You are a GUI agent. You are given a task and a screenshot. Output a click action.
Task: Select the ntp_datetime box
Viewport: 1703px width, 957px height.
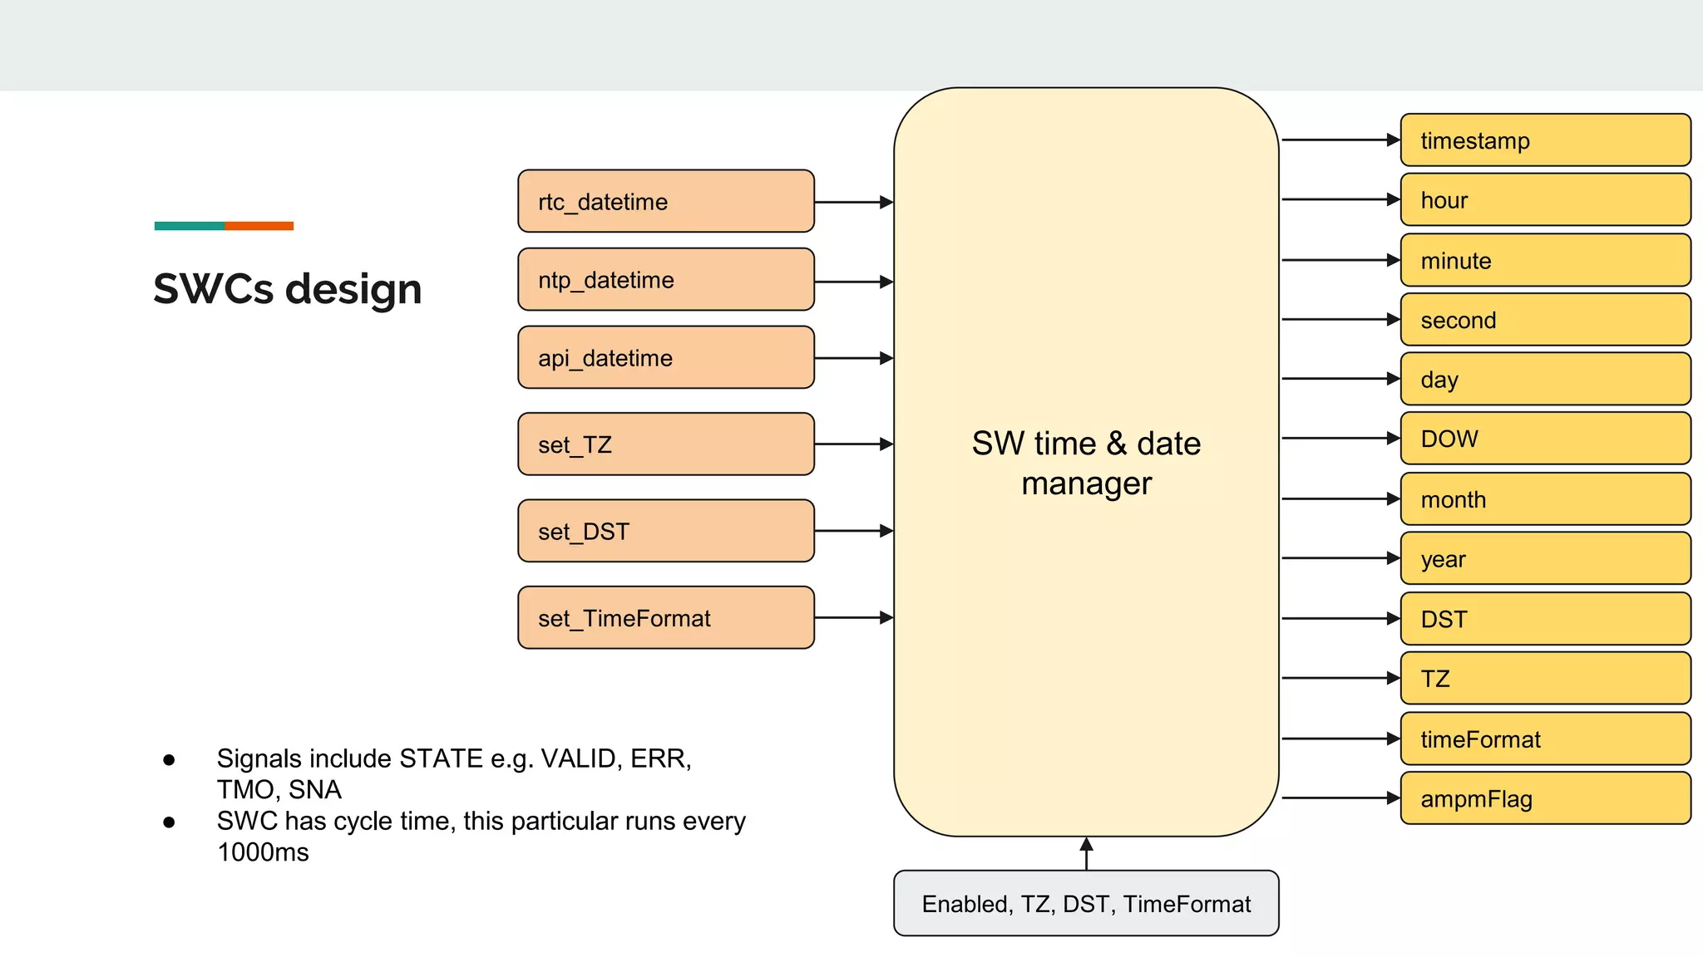(x=665, y=279)
